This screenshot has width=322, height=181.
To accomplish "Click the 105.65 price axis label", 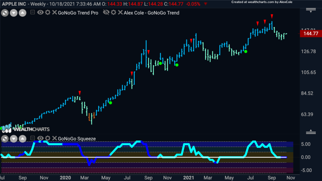I will coord(308,72).
